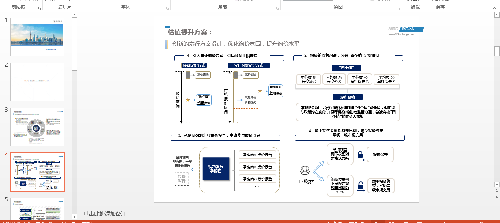Viewport: 500px width, 223px height.
Task: Select the '"四个值"孰低定价' box
Action: (204, 100)
